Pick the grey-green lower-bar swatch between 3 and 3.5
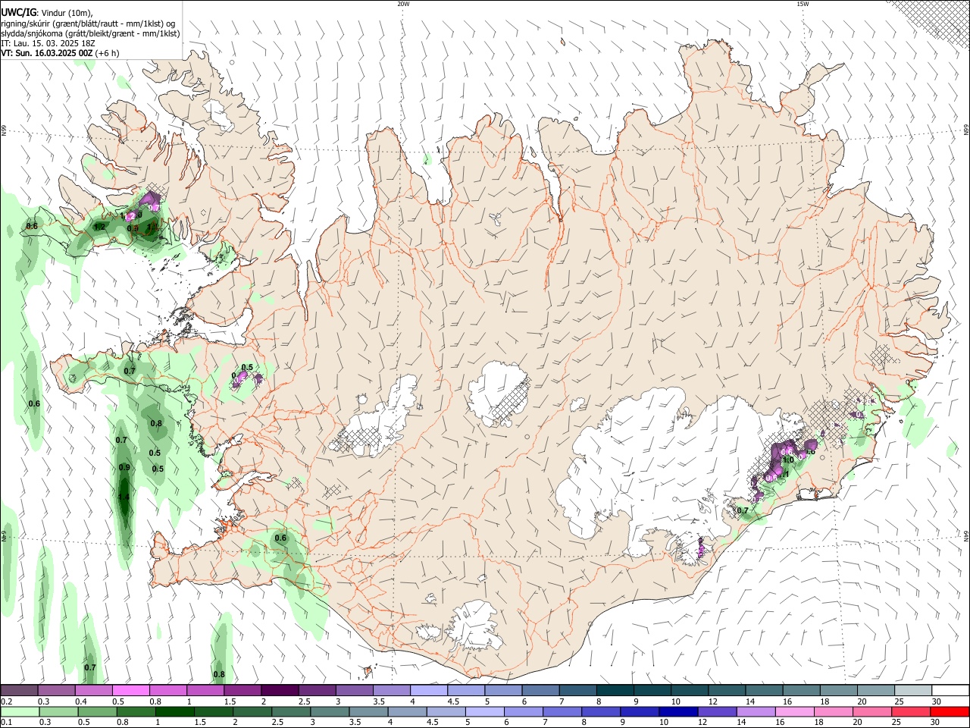 [330, 712]
